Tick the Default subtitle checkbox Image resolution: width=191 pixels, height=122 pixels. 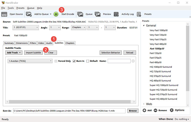click(x=88, y=61)
